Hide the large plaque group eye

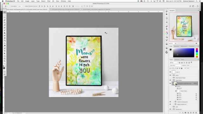point(170,80)
